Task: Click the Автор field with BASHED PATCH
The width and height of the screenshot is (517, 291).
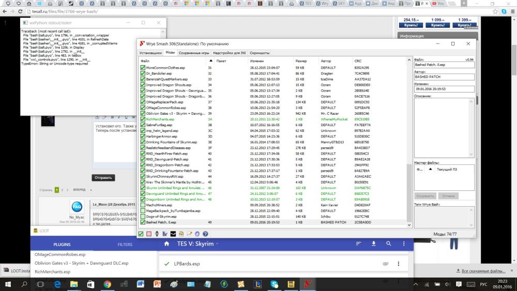Action: click(444, 77)
